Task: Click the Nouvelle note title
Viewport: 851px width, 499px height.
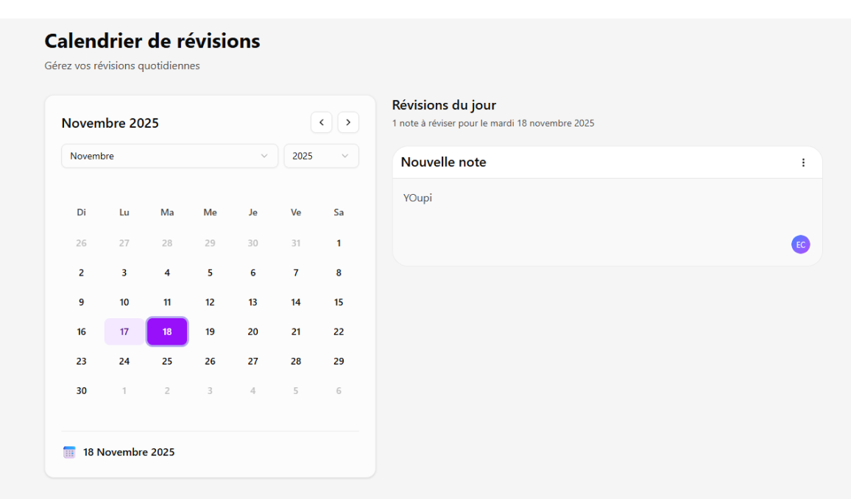Action: click(x=443, y=162)
